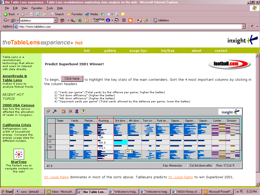The width and height of the screenshot is (260, 195).
Task: Click the StarTree icon in sidebar
Action: (19, 154)
